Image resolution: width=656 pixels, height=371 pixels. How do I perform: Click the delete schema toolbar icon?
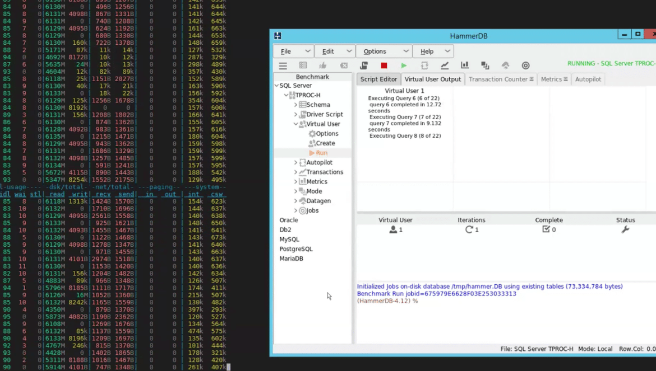(344, 65)
